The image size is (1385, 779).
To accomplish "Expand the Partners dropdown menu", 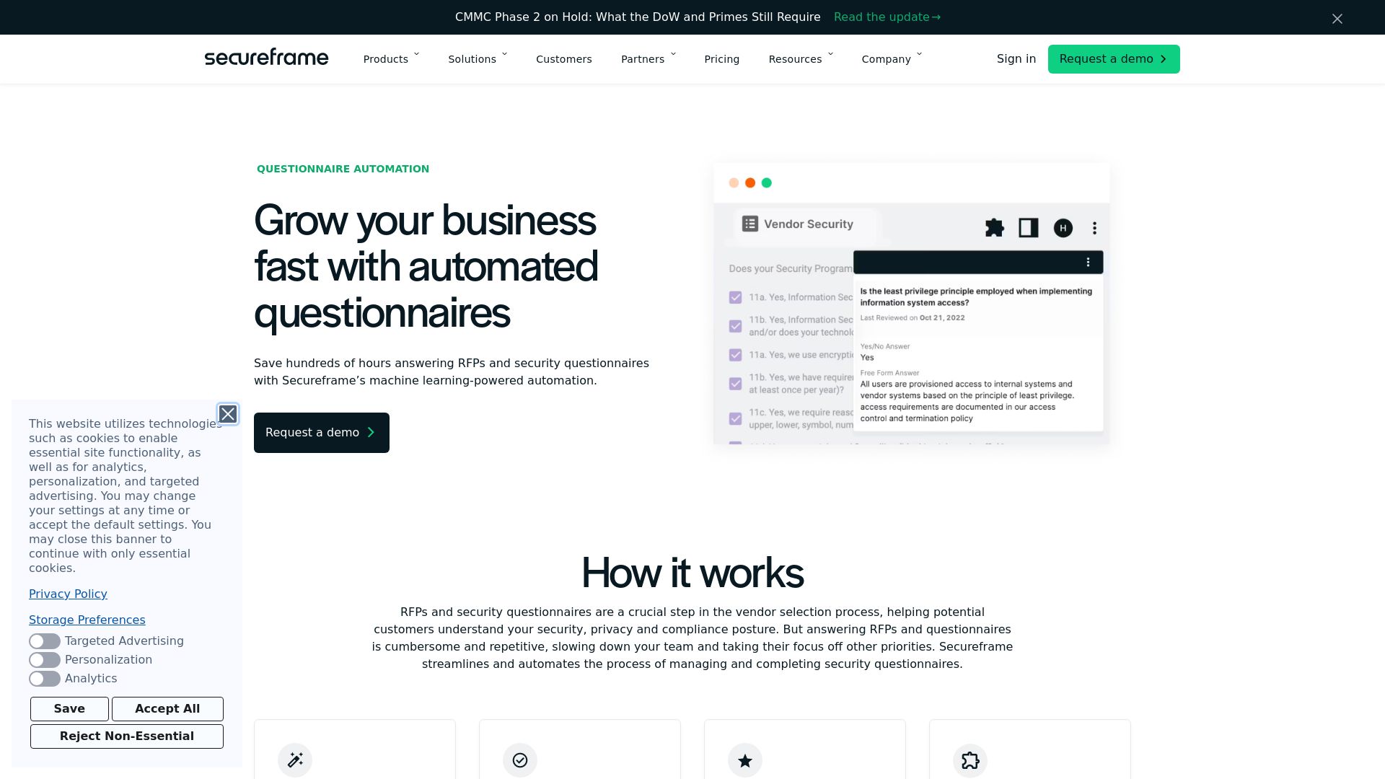I will pos(648,59).
